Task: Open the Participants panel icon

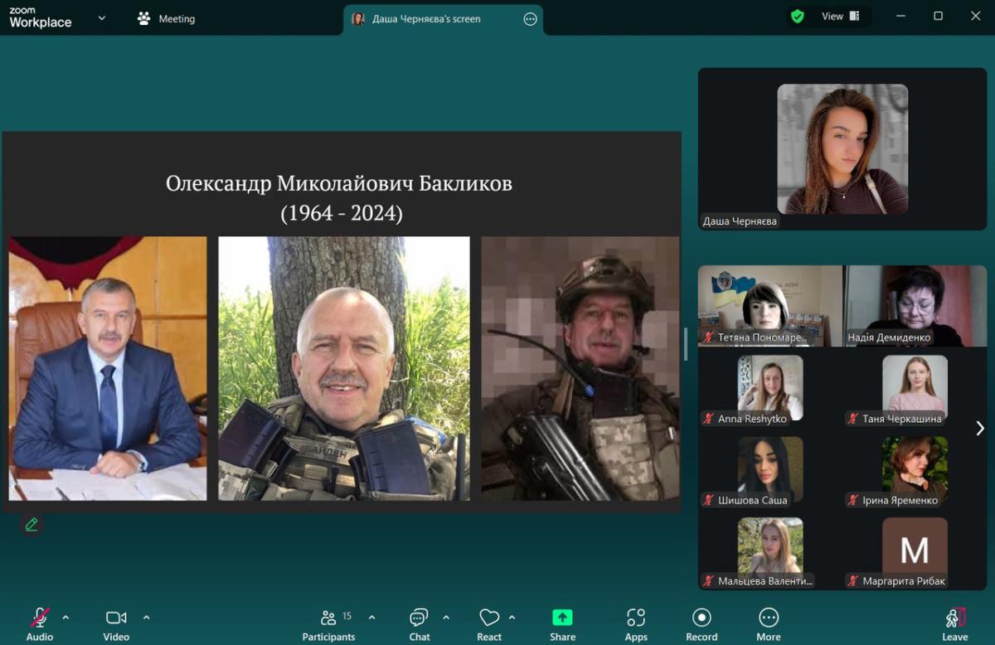Action: coord(328,618)
